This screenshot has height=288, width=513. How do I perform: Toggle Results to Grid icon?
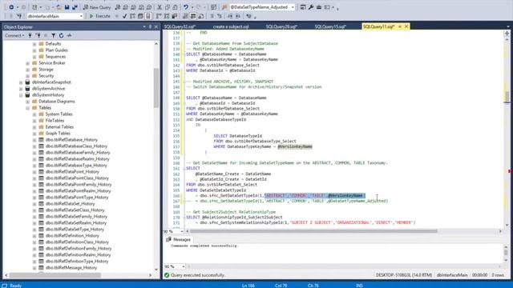(193, 16)
